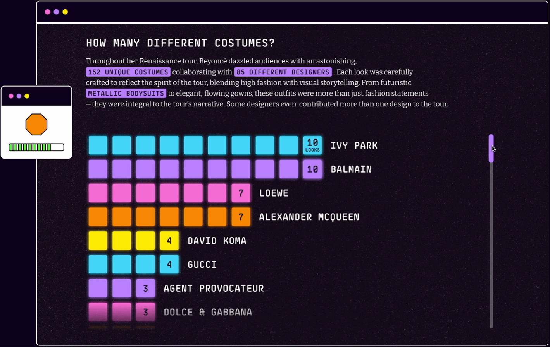Screen dimensions: 550x347
Task: Click the Agent Provocateur '3' count tile
Action: point(145,288)
